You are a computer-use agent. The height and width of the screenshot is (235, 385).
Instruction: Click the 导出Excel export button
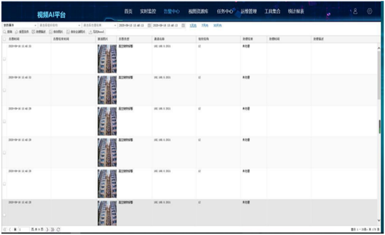(96, 32)
